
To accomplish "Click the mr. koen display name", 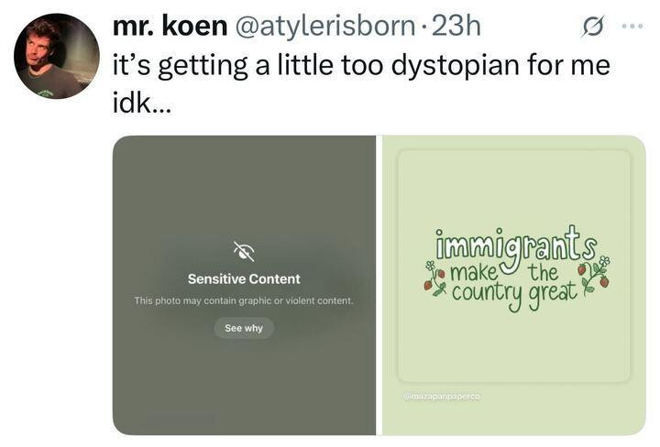I will click(x=170, y=26).
